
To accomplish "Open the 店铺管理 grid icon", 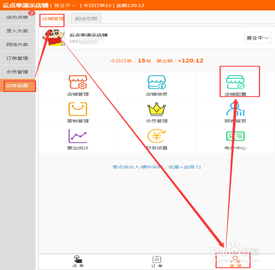I will [x=78, y=82].
